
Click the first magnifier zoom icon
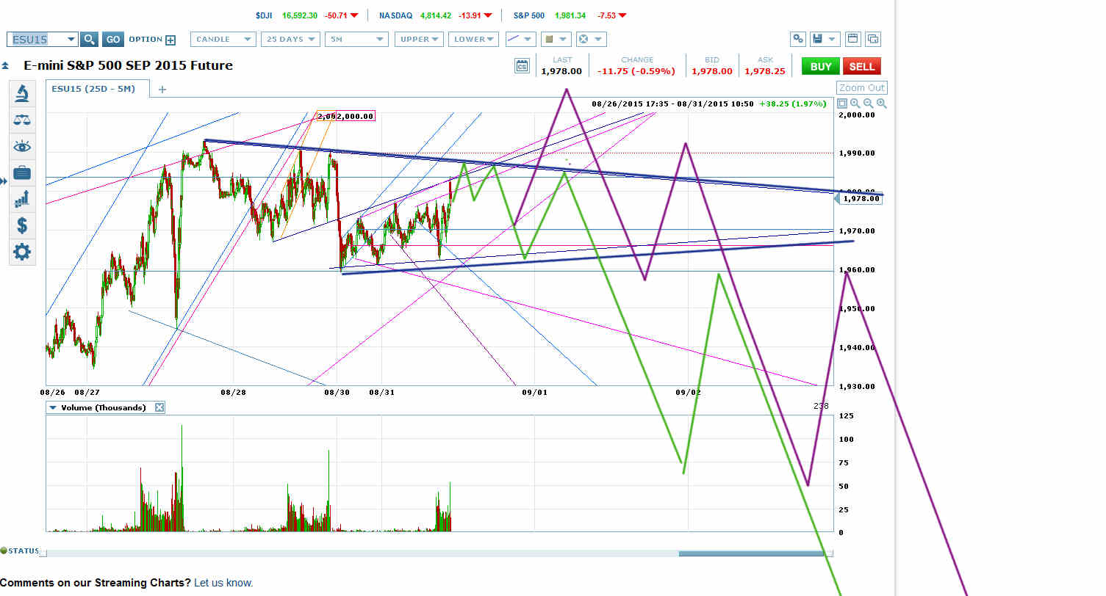click(855, 103)
